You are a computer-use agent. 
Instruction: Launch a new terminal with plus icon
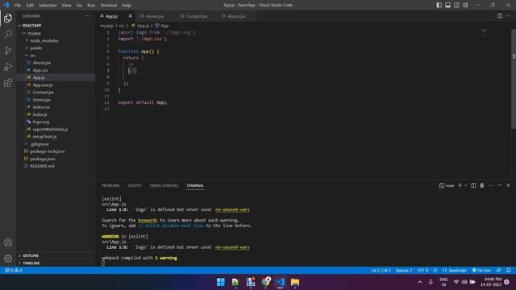(460, 185)
